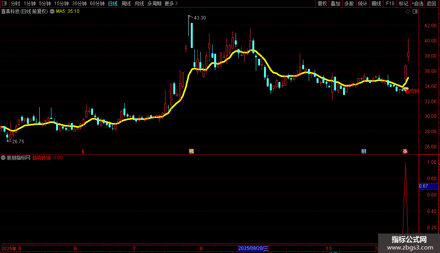Click the 2025/08/20/三 date label
Viewport: 440px width, 253px height.
pos(253,248)
